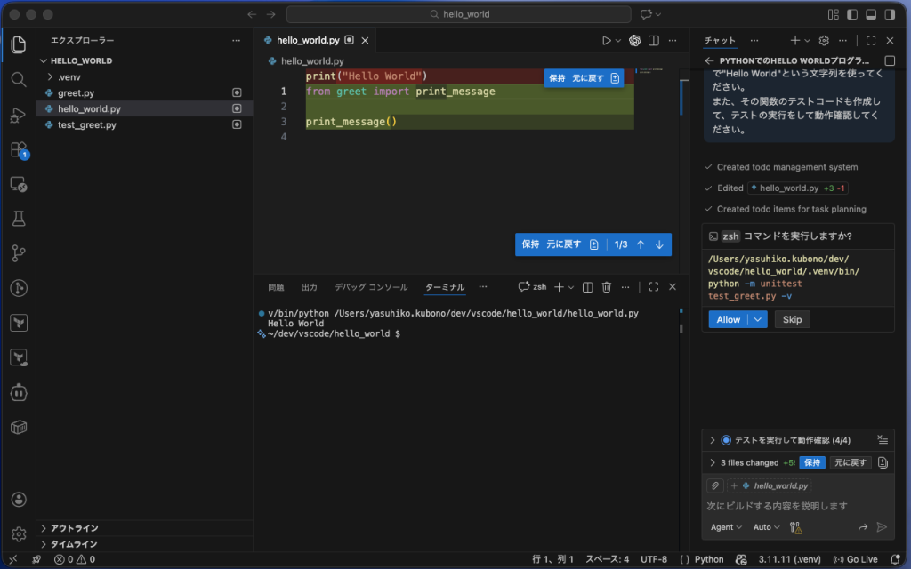The height and width of the screenshot is (569, 911).
Task: Kill the terminal with trash icon
Action: (607, 287)
